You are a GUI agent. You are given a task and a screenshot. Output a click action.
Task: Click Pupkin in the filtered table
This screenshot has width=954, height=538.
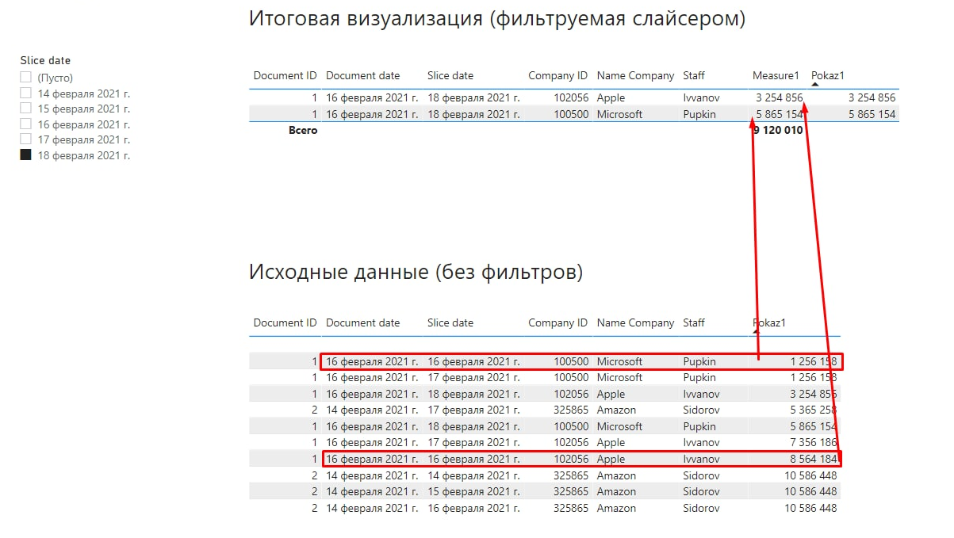tap(699, 114)
